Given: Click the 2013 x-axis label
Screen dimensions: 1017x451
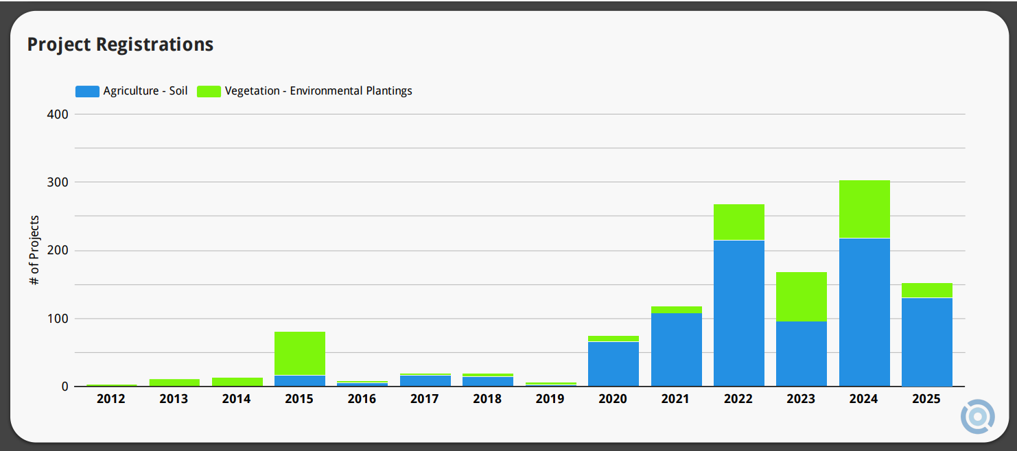Looking at the screenshot, I should pyautogui.click(x=174, y=399).
